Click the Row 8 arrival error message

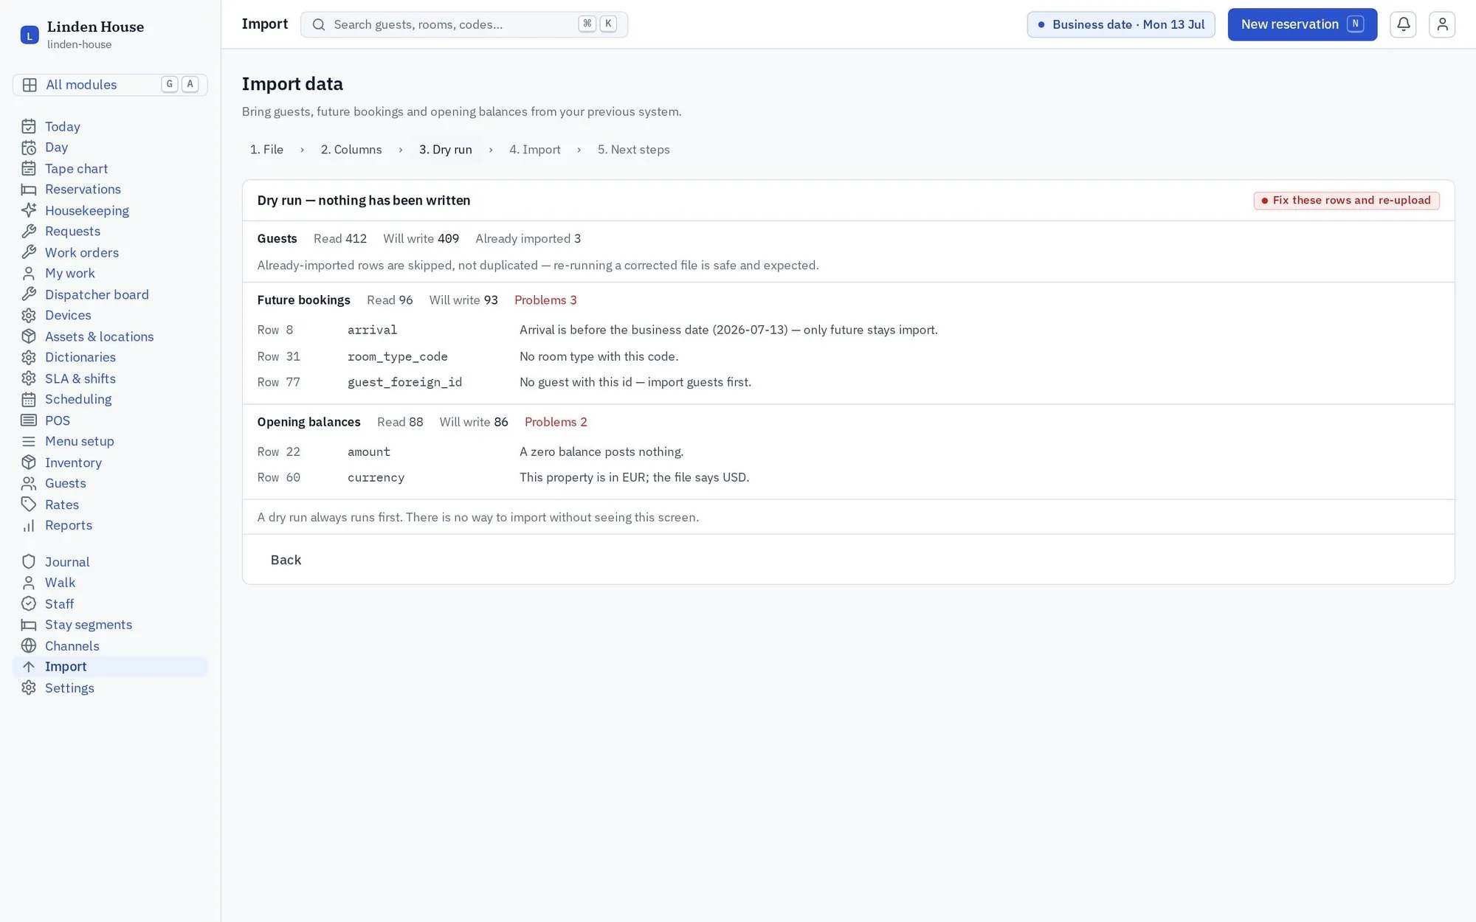pyautogui.click(x=728, y=330)
